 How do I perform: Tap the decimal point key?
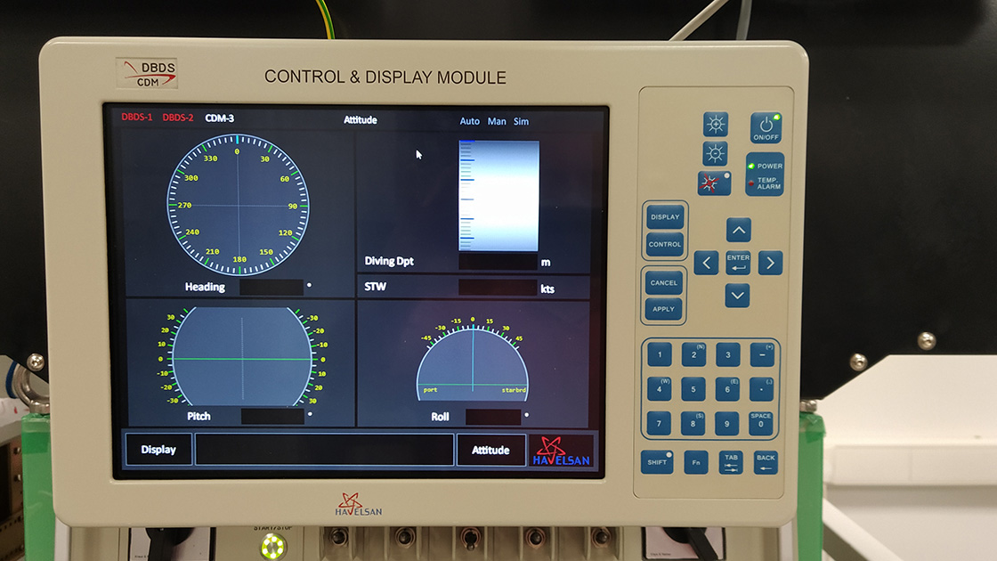[x=761, y=388]
